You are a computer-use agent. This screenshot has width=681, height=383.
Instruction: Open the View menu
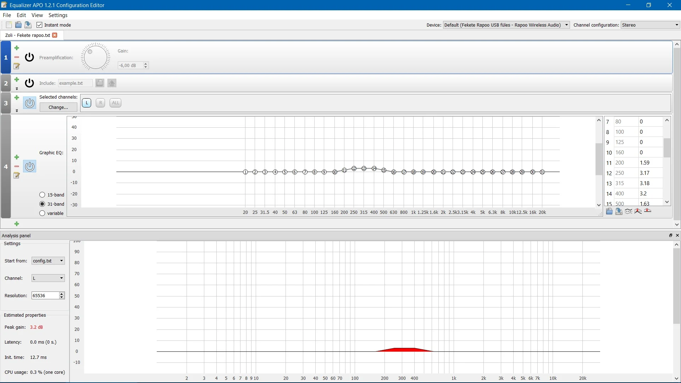[37, 15]
